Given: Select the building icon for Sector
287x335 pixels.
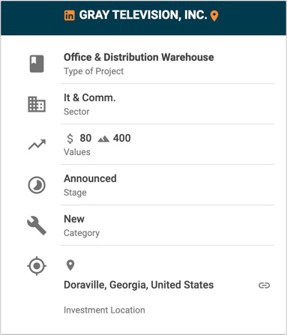Looking at the screenshot, I should (37, 104).
